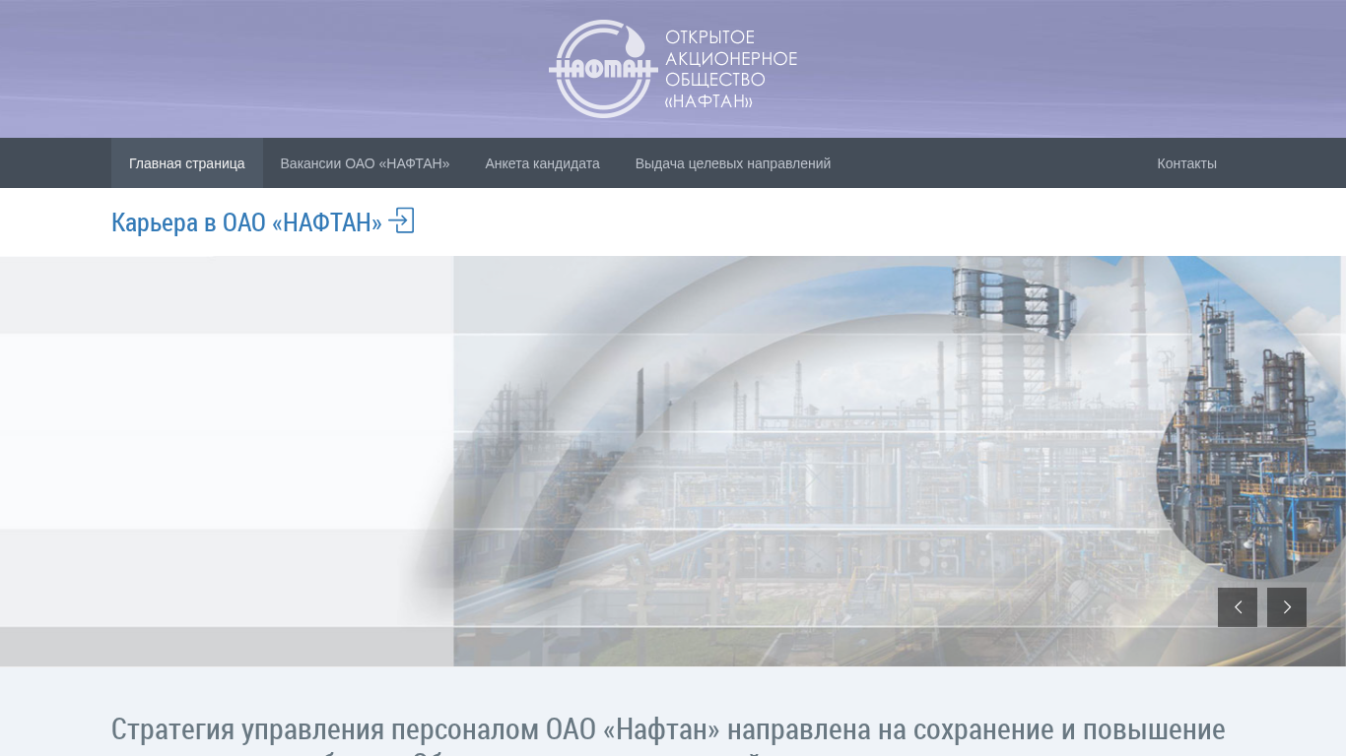Click the refinery slideshow image
The image size is (1346, 756).
[x=673, y=461]
